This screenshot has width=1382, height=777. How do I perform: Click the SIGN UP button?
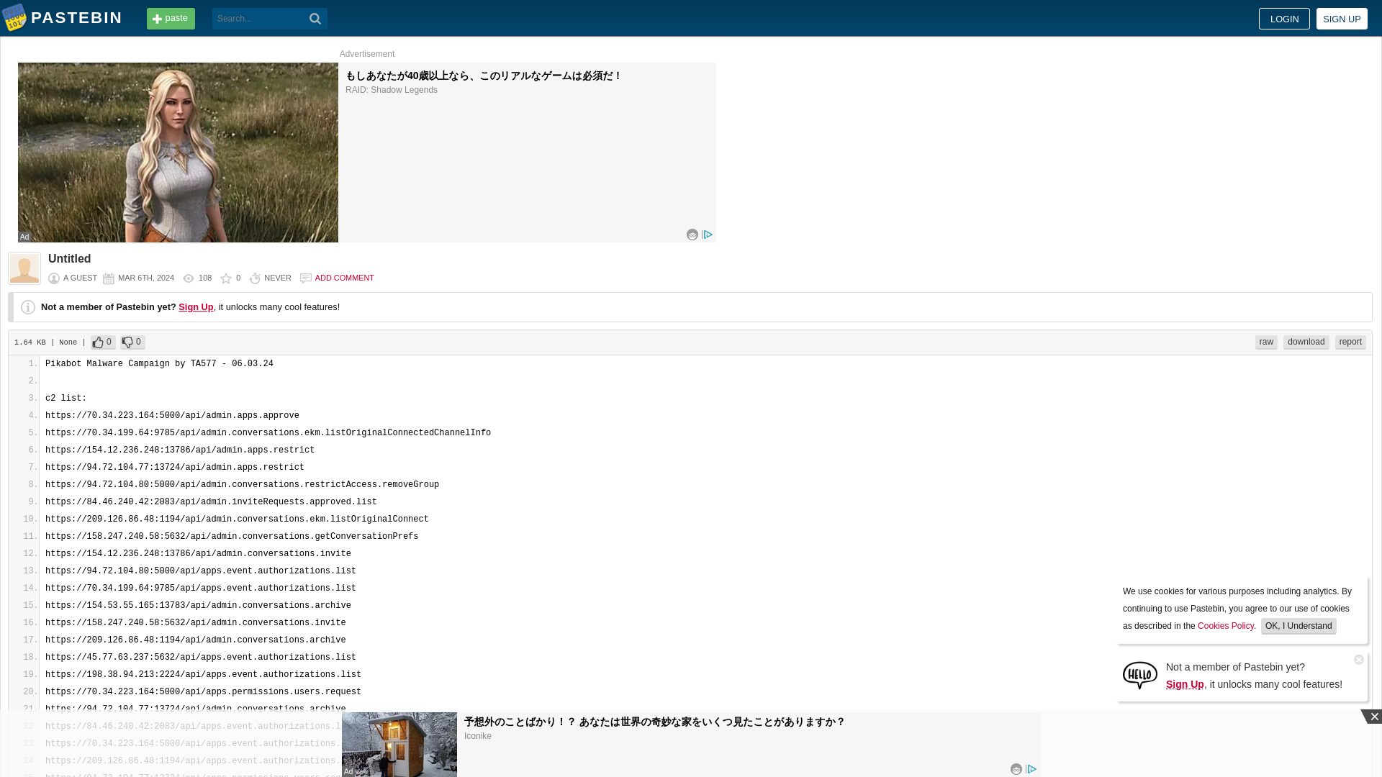(1342, 19)
